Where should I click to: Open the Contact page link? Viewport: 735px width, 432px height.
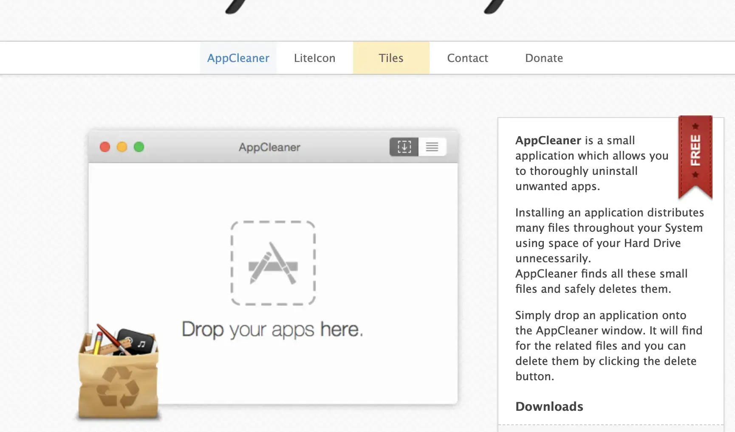[467, 58]
